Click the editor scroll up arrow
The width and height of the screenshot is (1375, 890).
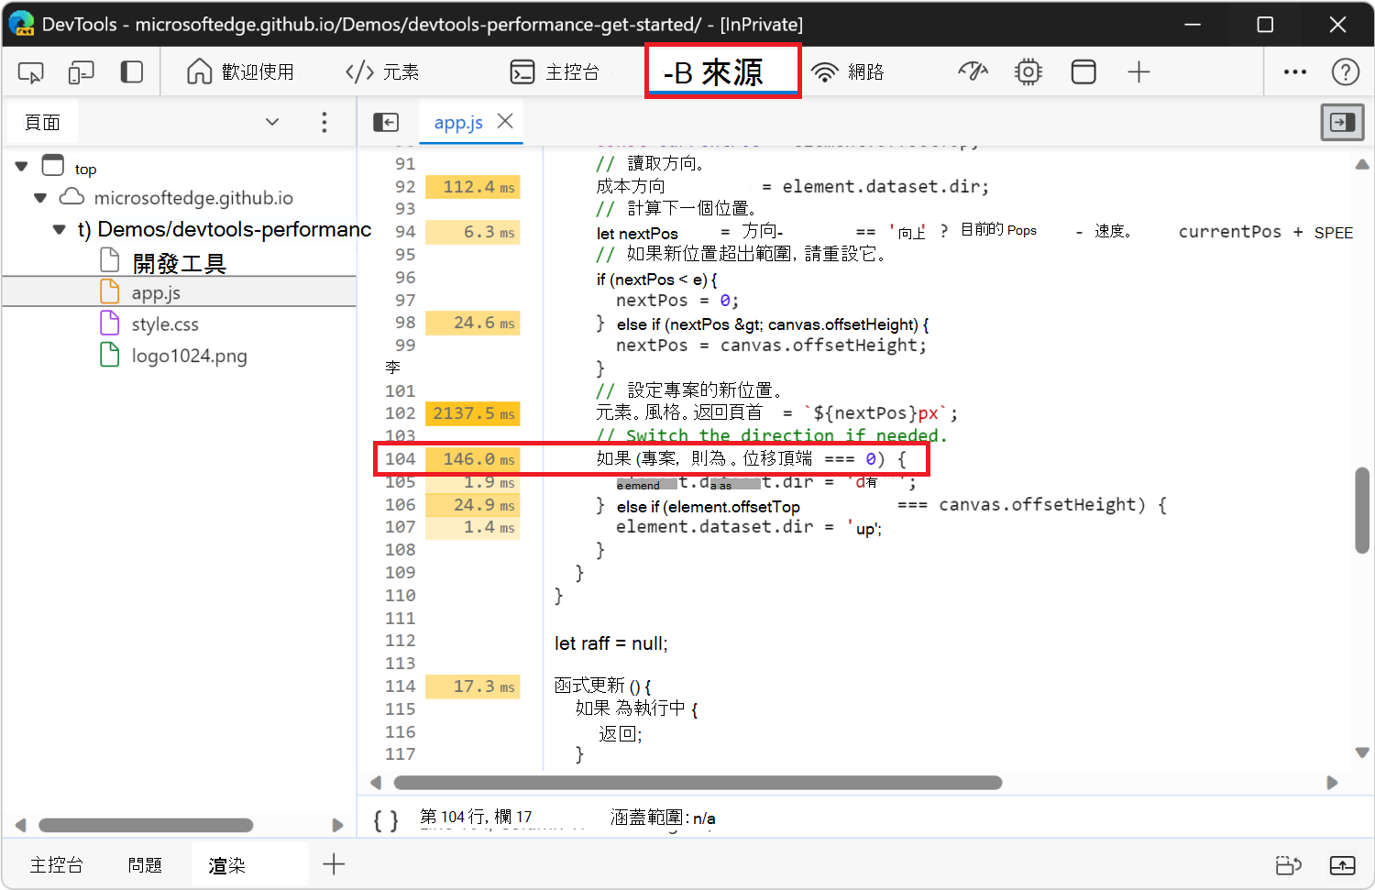(x=1362, y=165)
